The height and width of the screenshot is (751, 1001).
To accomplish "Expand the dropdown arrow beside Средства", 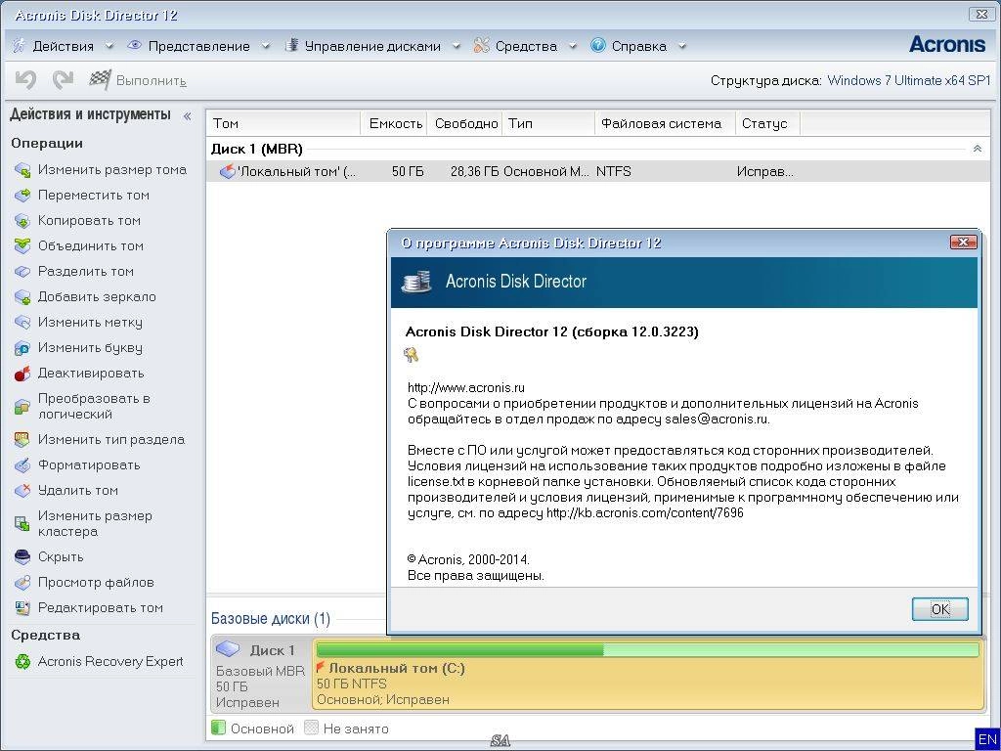I will point(573,46).
